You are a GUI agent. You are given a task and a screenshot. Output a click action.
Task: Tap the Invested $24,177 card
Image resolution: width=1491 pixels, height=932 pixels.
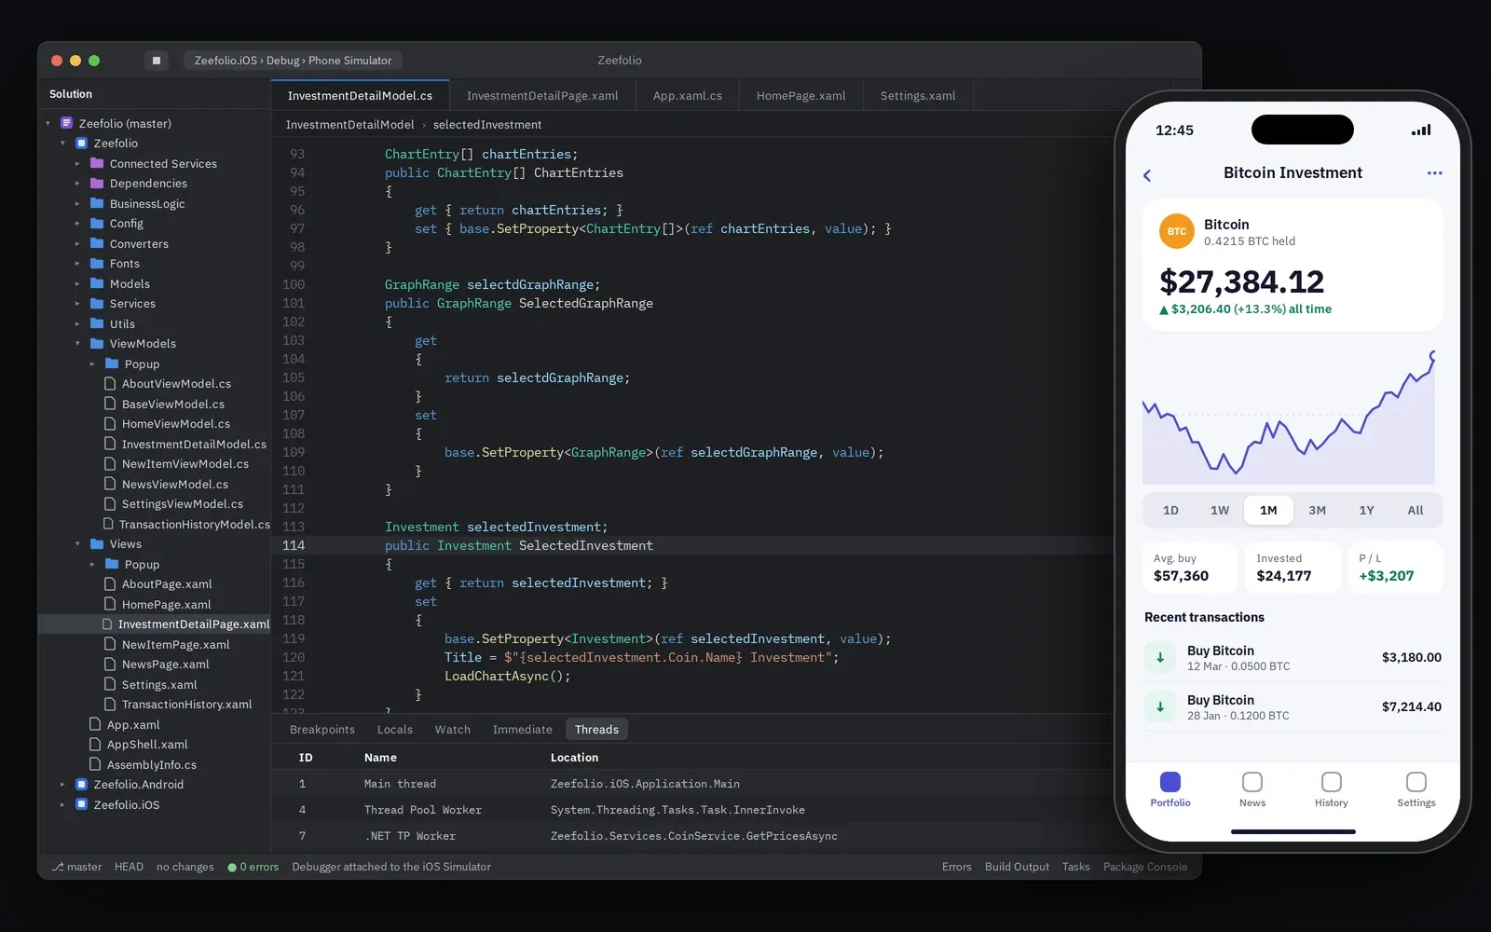click(x=1293, y=568)
